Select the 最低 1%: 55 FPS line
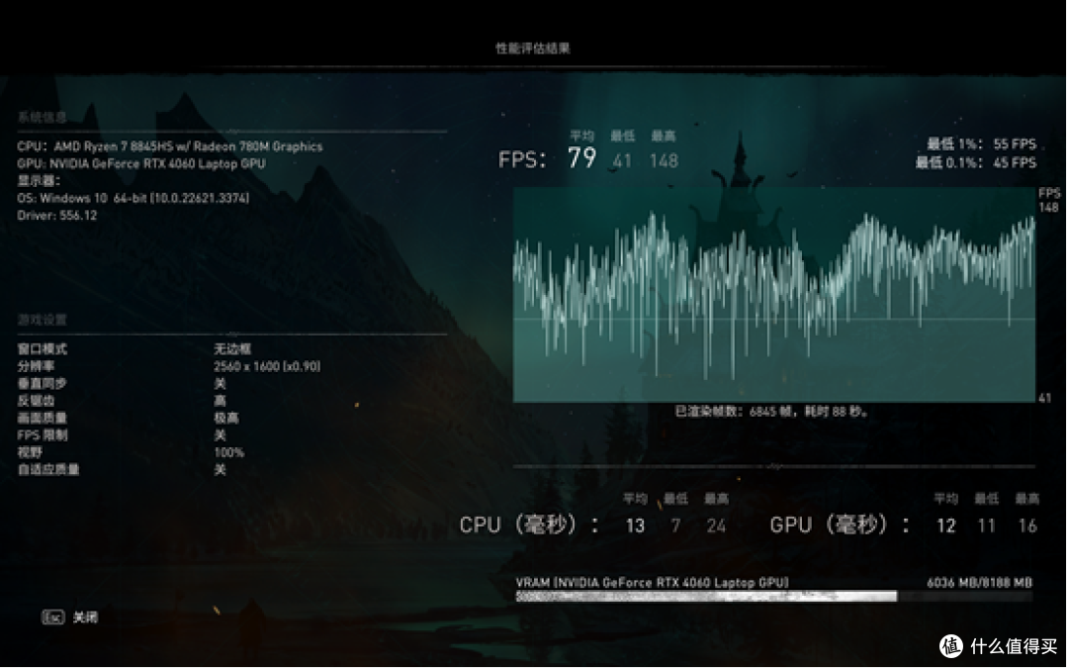Viewport: 1068px width, 669px height. (x=982, y=143)
